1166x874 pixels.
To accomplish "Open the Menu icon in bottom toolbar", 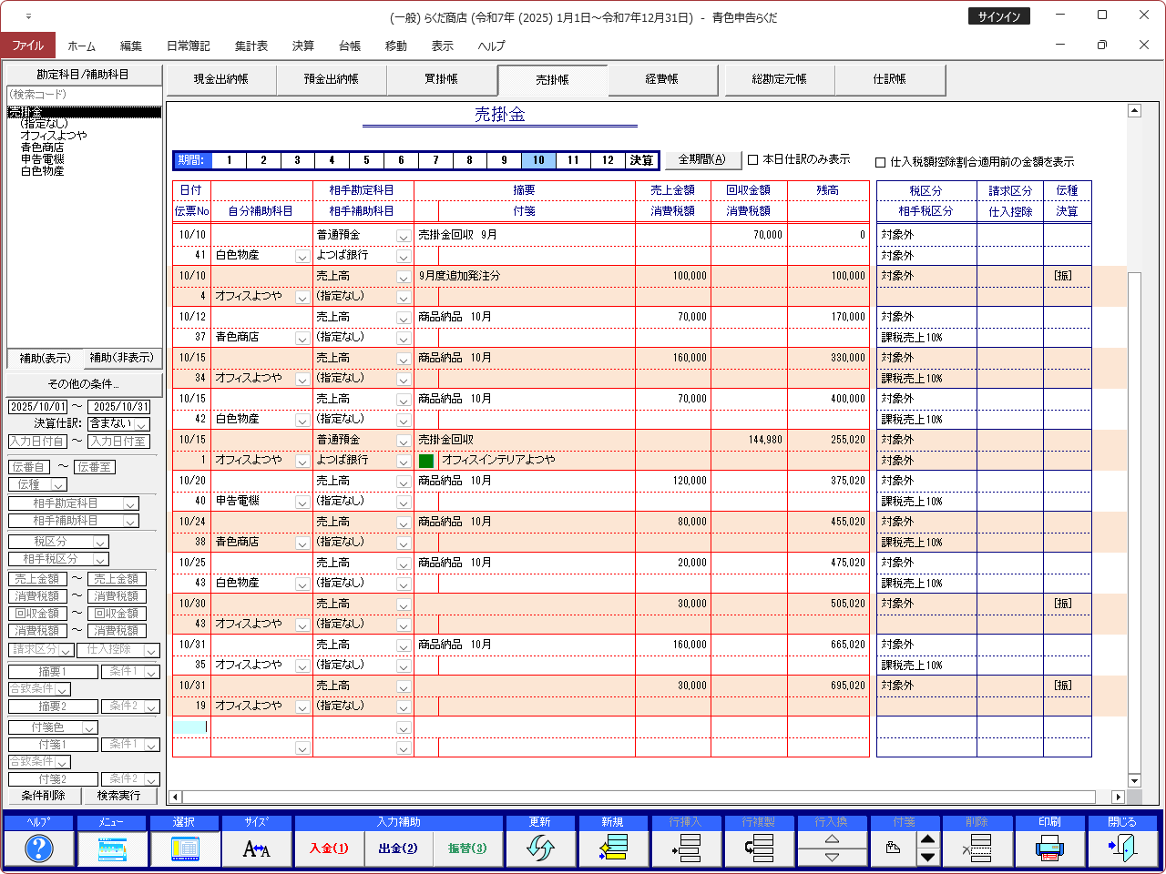I will [x=111, y=849].
